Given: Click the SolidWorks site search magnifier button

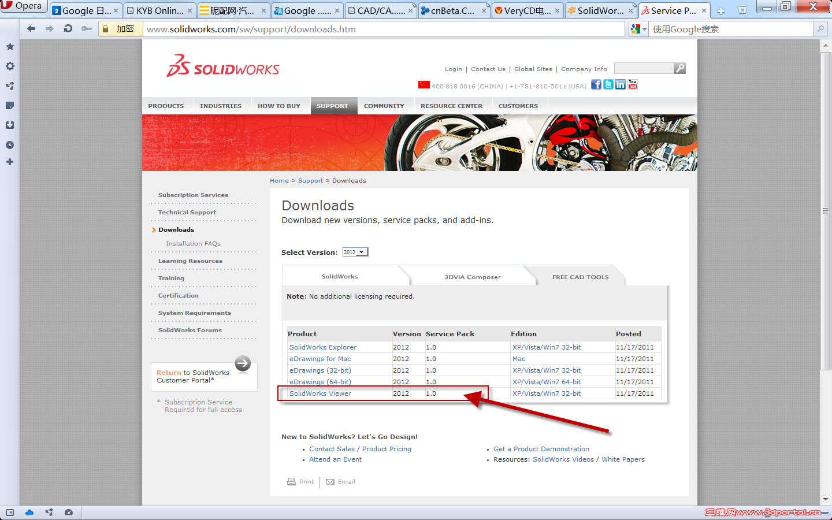Looking at the screenshot, I should point(680,68).
